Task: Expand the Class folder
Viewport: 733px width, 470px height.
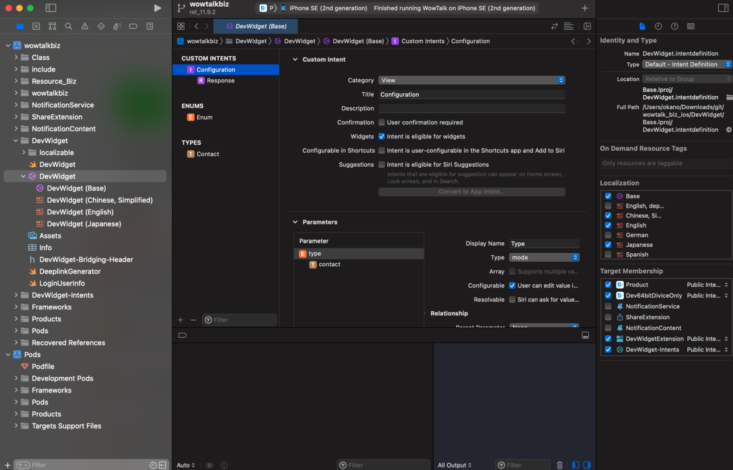Action: pyautogui.click(x=16, y=57)
